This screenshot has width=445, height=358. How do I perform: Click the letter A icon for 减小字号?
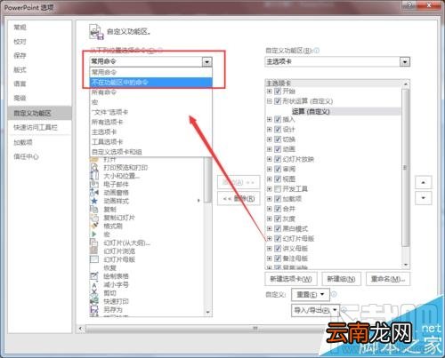(94, 284)
